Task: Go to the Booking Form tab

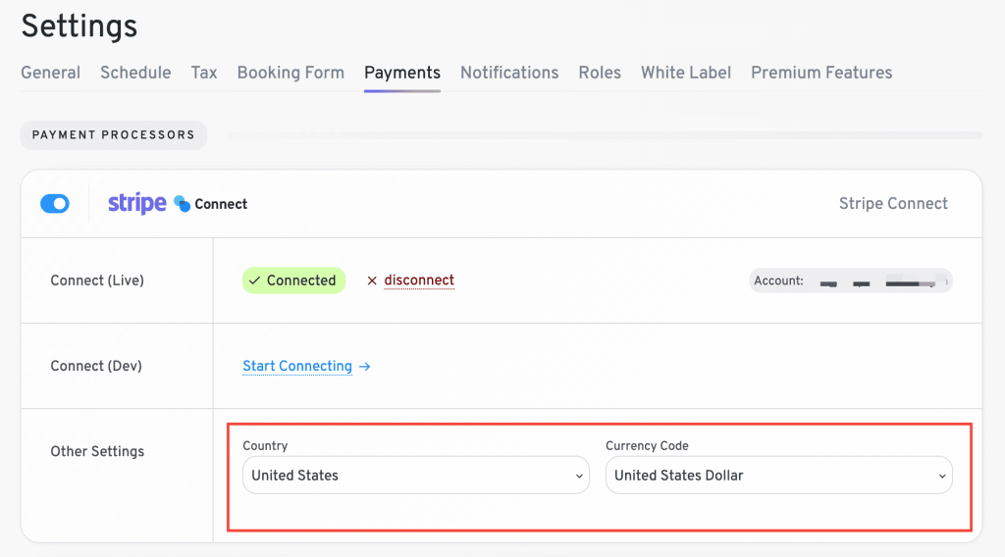Action: coord(291,73)
